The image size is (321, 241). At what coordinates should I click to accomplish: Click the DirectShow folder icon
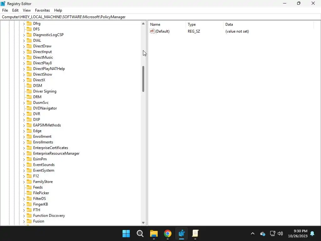[29, 74]
